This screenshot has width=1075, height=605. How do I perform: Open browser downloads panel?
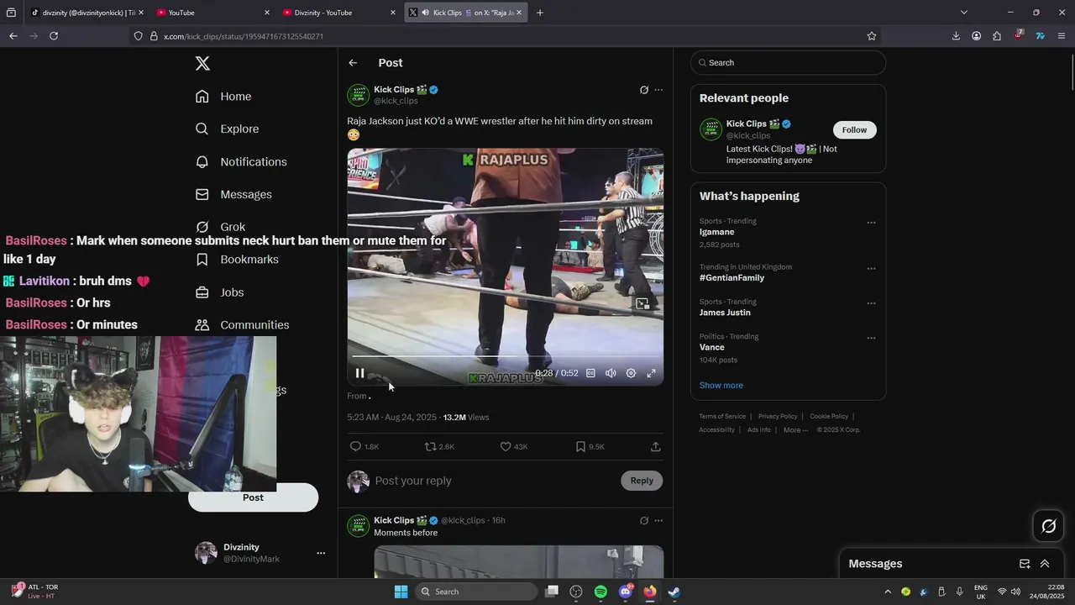pos(956,36)
